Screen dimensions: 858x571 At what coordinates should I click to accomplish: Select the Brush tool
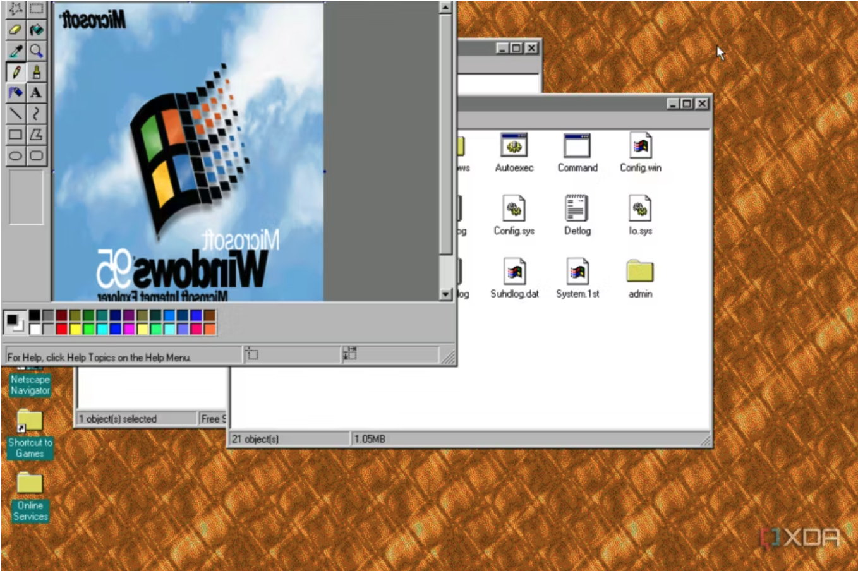click(37, 72)
